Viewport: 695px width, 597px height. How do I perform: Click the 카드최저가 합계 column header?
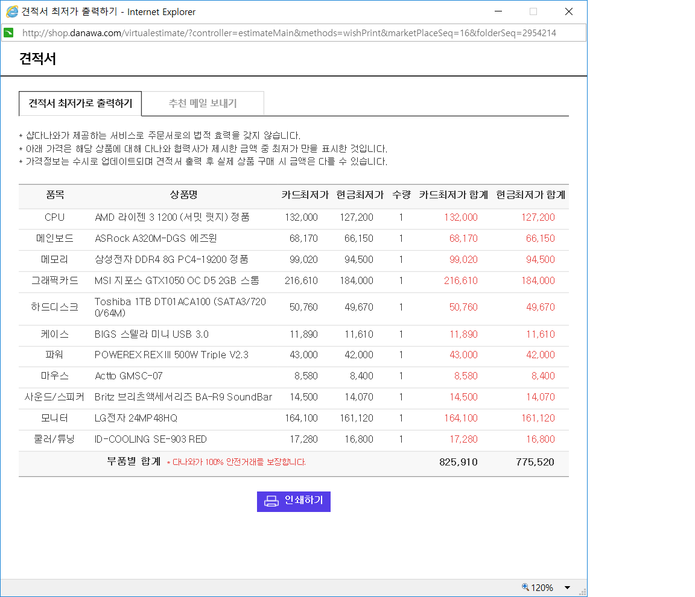coord(453,195)
